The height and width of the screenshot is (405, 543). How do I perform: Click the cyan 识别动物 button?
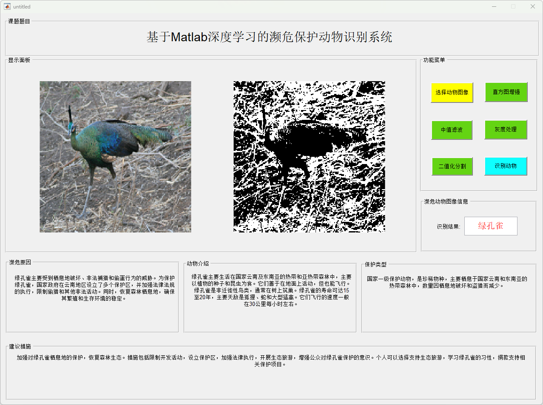pyautogui.click(x=506, y=166)
